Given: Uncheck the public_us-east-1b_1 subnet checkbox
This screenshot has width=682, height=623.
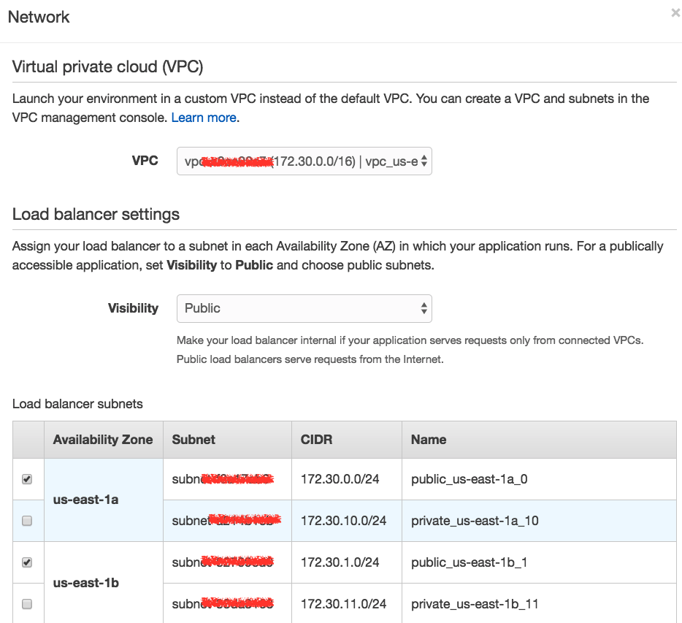Looking at the screenshot, I should [x=27, y=562].
